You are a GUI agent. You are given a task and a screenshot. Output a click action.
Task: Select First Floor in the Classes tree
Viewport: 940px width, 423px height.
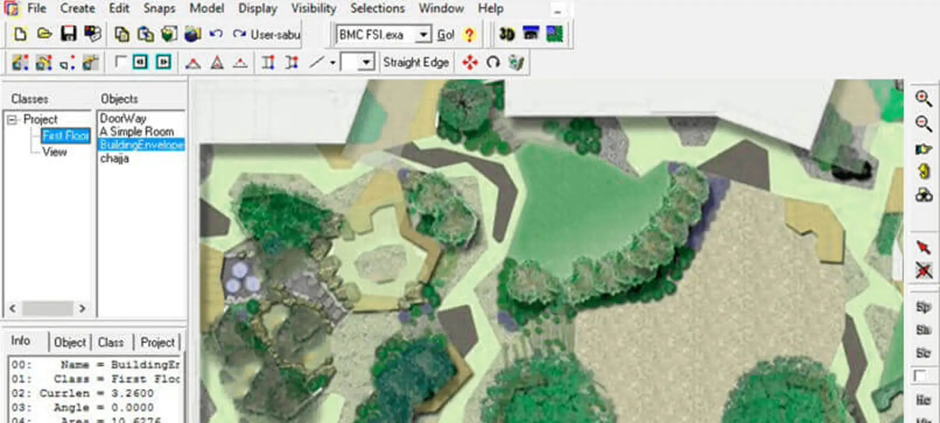(65, 136)
